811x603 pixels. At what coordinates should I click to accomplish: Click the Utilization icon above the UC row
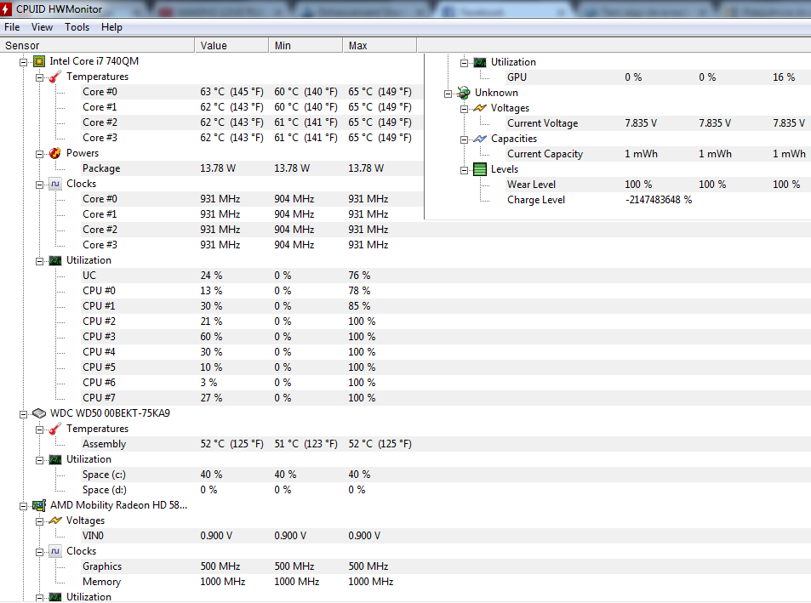pyautogui.click(x=55, y=260)
